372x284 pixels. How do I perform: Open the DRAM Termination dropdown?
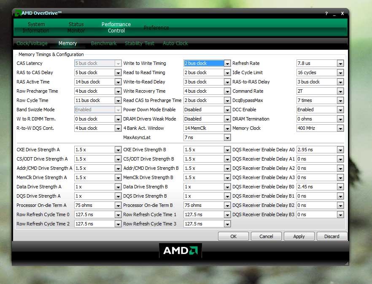(340, 119)
